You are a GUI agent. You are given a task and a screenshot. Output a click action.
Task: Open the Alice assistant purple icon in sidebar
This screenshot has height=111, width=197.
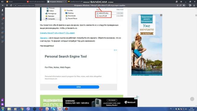[x=2, y=104]
